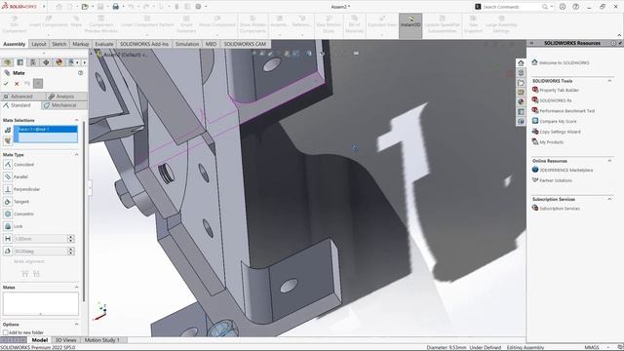Open the PropertyManager tab icon
624x351 pixels.
[19, 62]
